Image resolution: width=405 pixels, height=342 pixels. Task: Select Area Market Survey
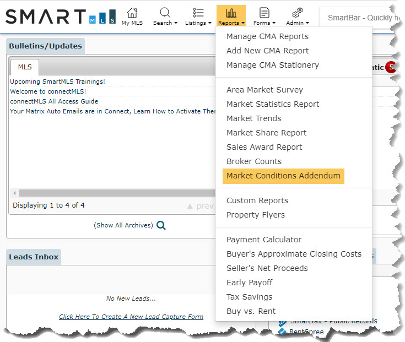pyautogui.click(x=264, y=90)
